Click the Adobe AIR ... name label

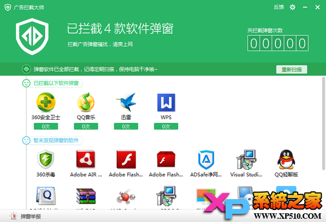tap(86, 175)
